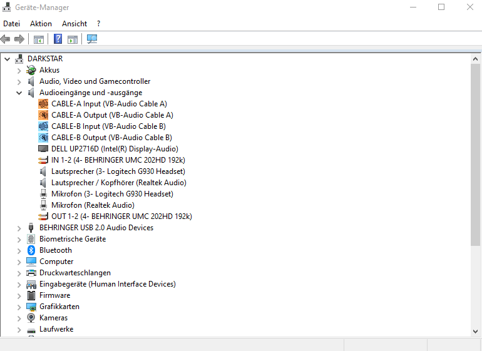482x351 pixels.
Task: Select OUT 1-2 (4- BEHRINGER UMC 202HD 192k) text
Action: tap(121, 216)
